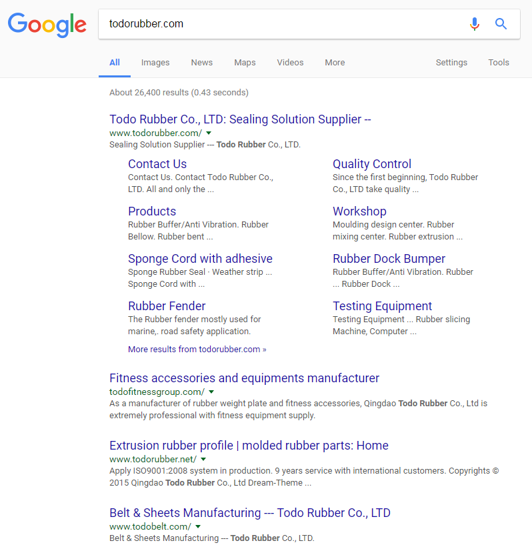Open the Videos tab
Viewport: 532px width, 553px height.
(290, 63)
